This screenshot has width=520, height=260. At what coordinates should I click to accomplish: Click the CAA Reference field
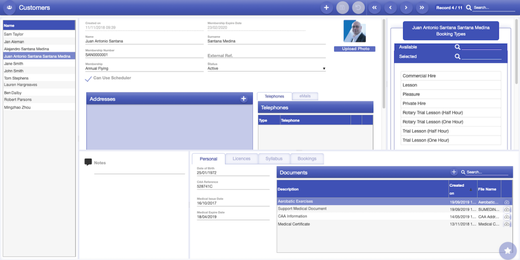[x=233, y=186]
